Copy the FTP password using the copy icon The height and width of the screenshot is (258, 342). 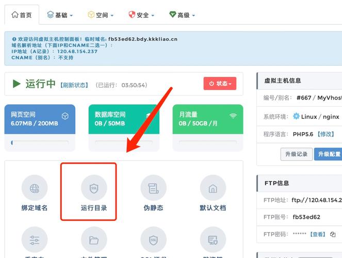(x=333, y=234)
